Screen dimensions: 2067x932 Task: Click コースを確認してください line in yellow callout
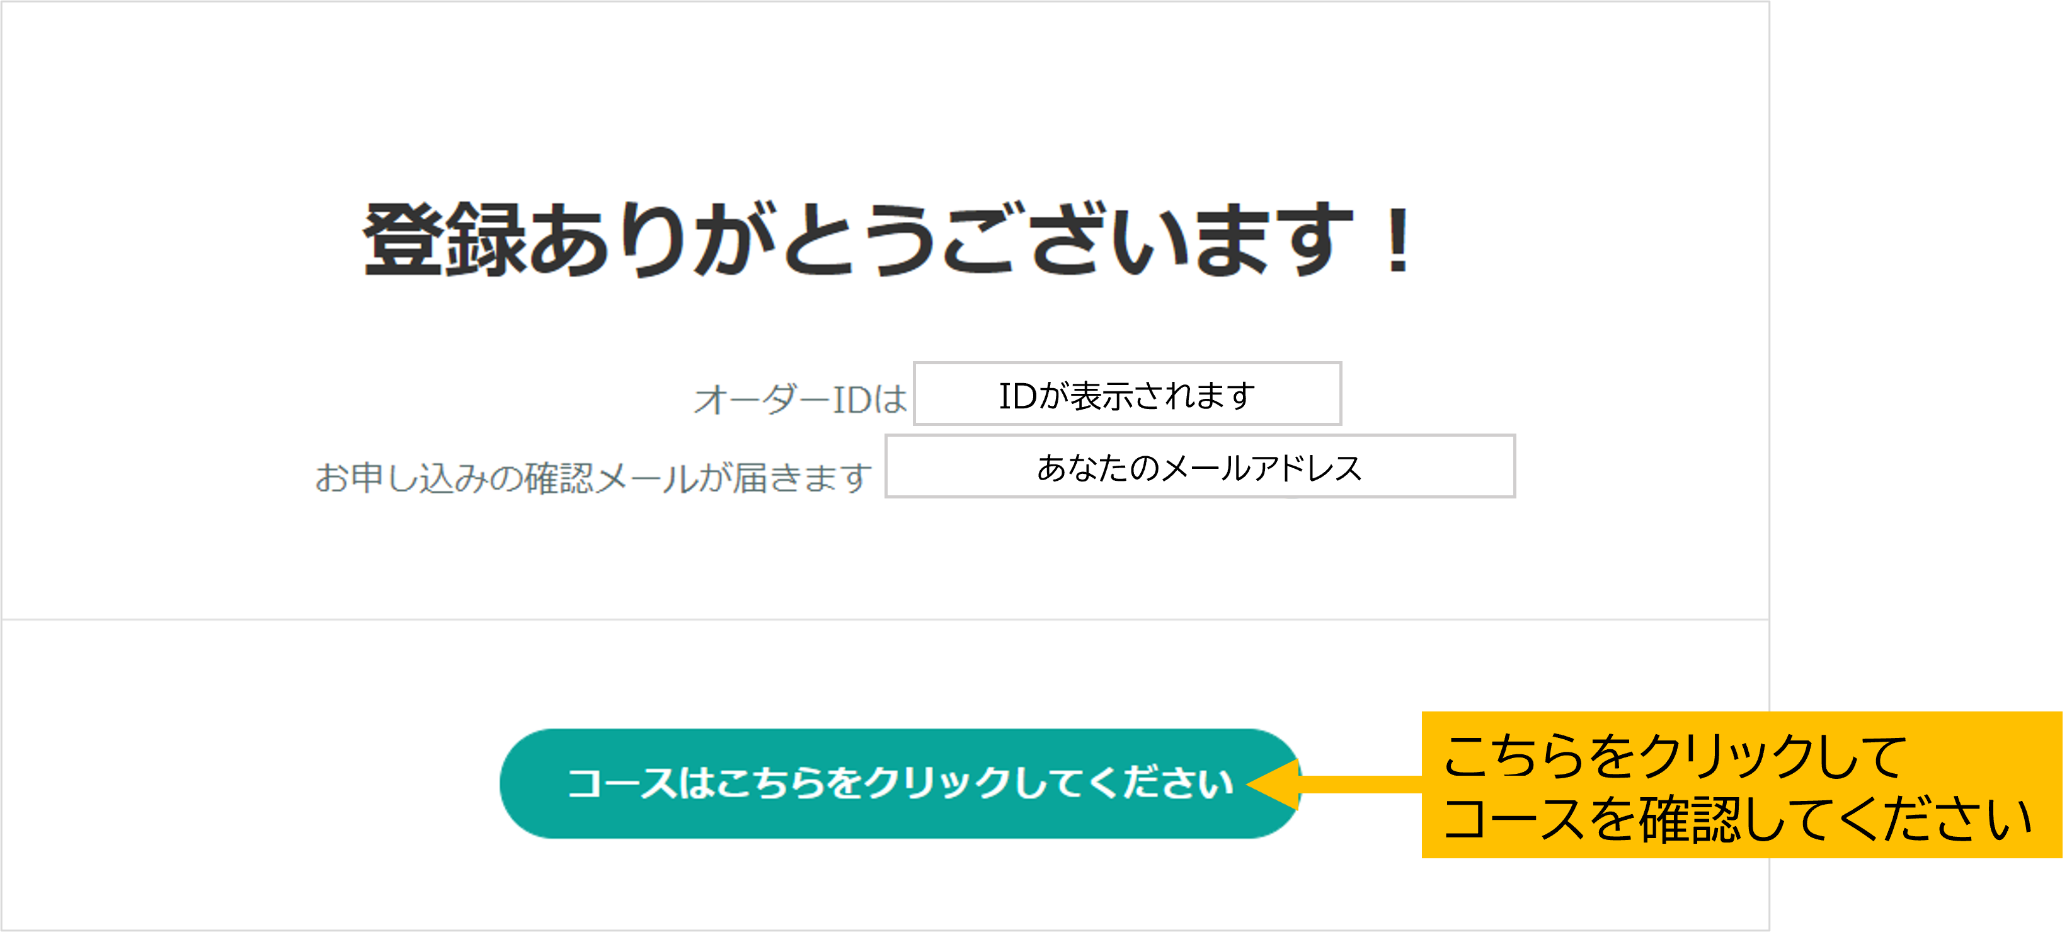pos(1738,820)
